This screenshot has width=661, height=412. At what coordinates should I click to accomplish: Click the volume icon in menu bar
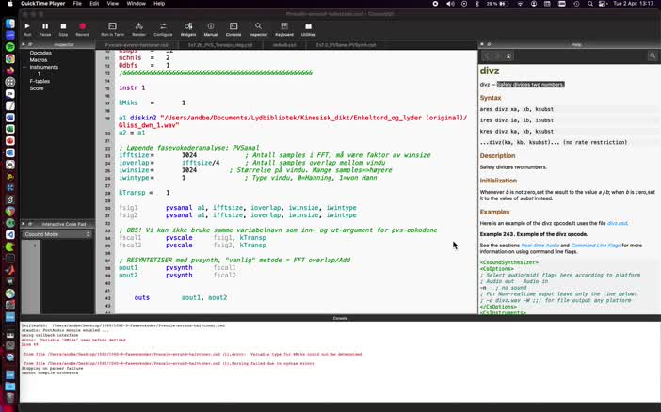point(450,4)
